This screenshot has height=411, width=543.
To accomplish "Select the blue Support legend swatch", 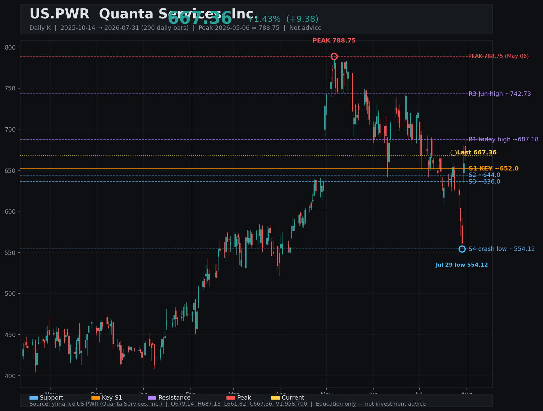I will 33,398.
